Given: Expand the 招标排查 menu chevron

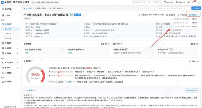Looking at the screenshot, I should point(17,48).
